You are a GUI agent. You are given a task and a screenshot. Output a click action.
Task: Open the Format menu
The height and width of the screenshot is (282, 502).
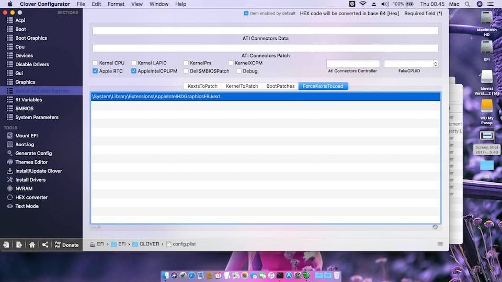pos(116,4)
